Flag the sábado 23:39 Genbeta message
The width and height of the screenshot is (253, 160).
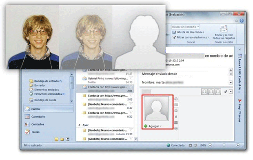[x=131, y=130]
